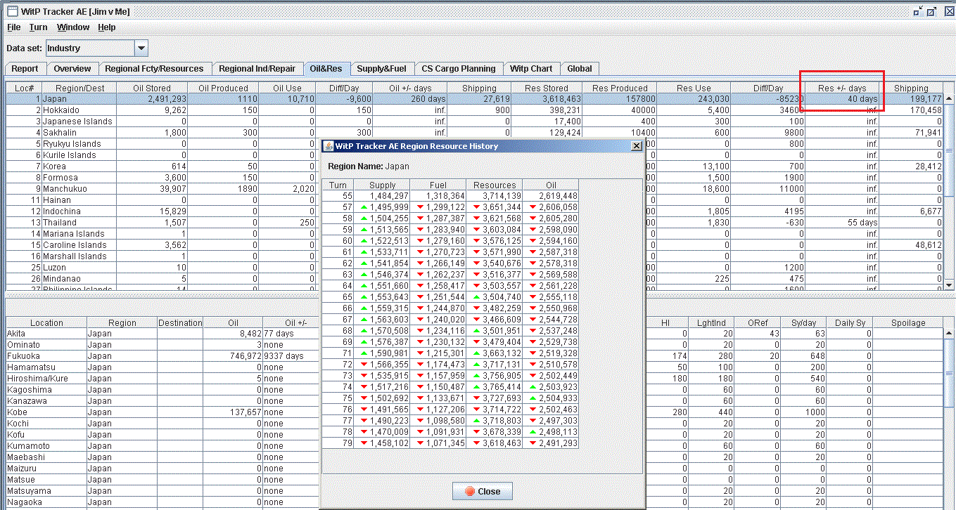Select the Indochina region row
The width and height of the screenshot is (956, 510).
[x=475, y=211]
